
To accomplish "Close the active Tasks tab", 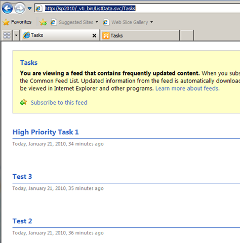I will (94, 35).
